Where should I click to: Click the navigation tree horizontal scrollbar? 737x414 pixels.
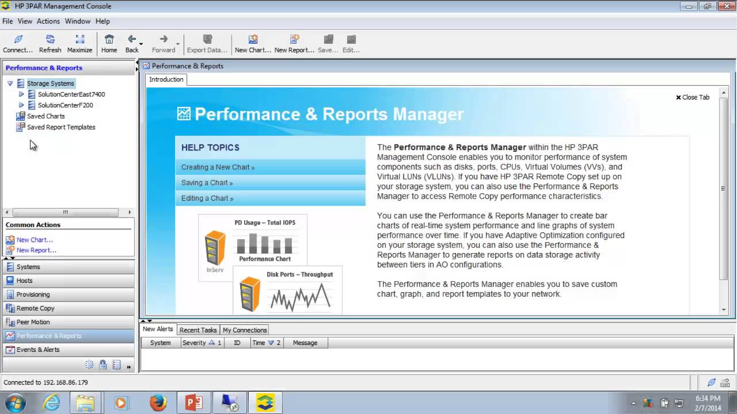[x=65, y=212]
